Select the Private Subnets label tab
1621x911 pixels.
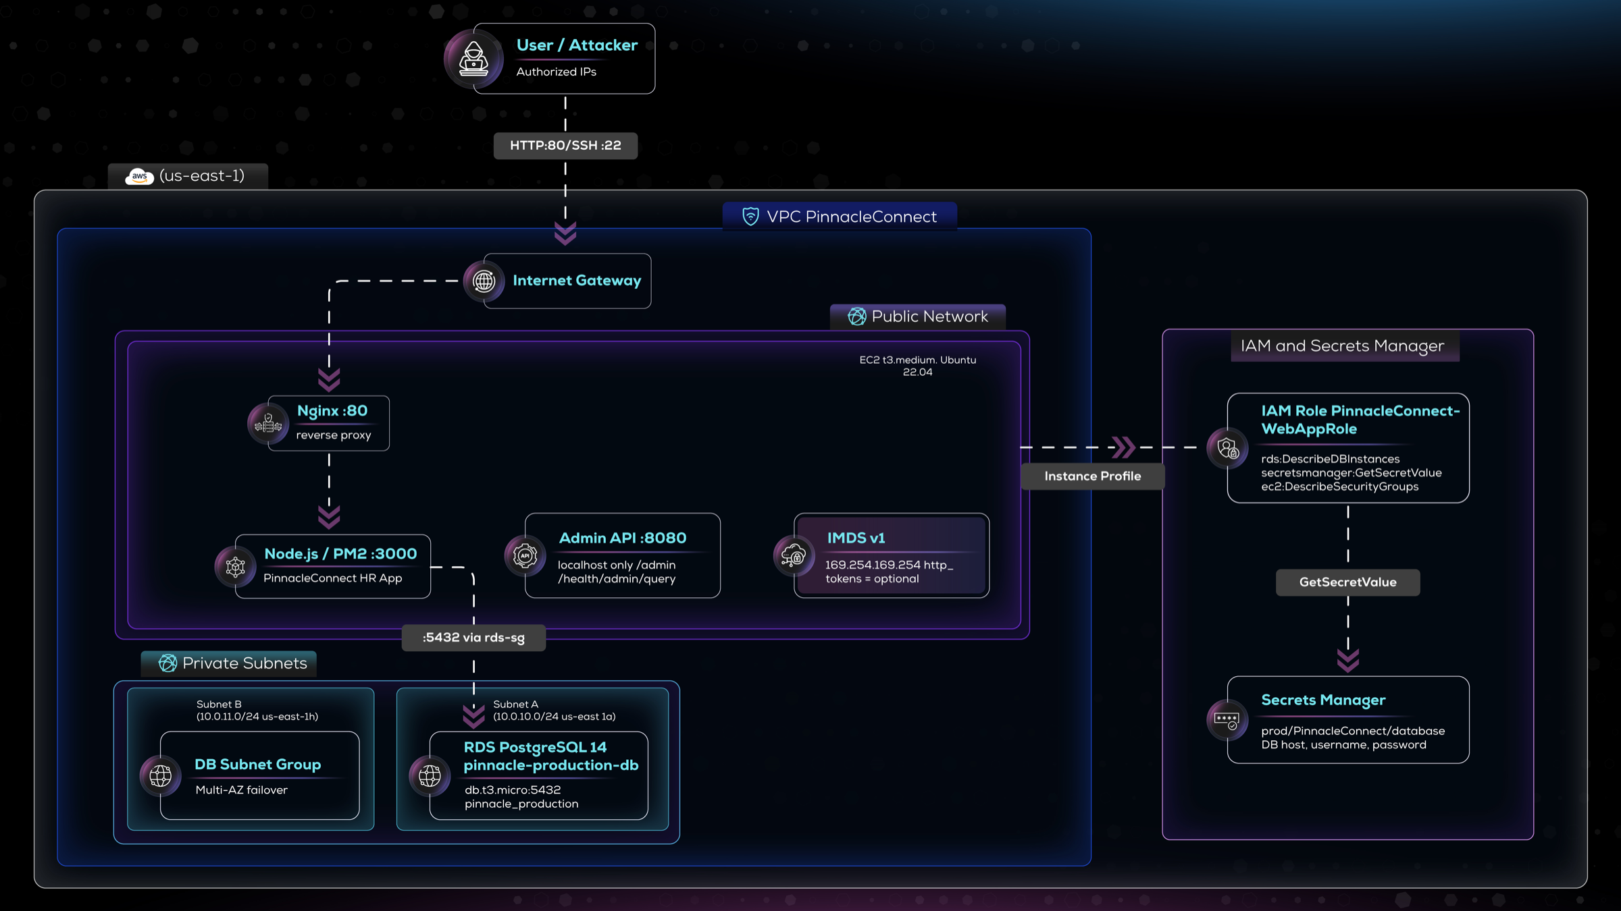point(229,663)
